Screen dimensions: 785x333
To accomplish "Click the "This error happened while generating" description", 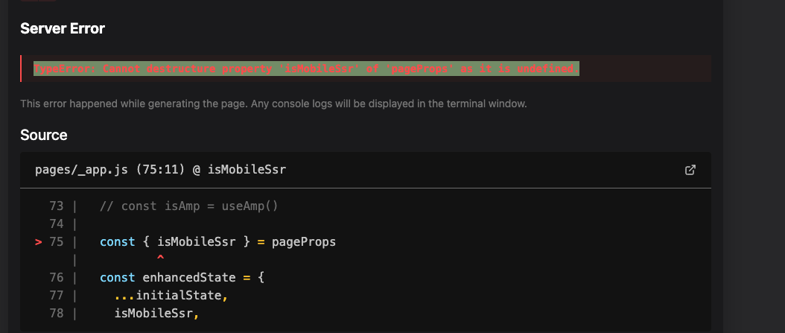I will (273, 104).
